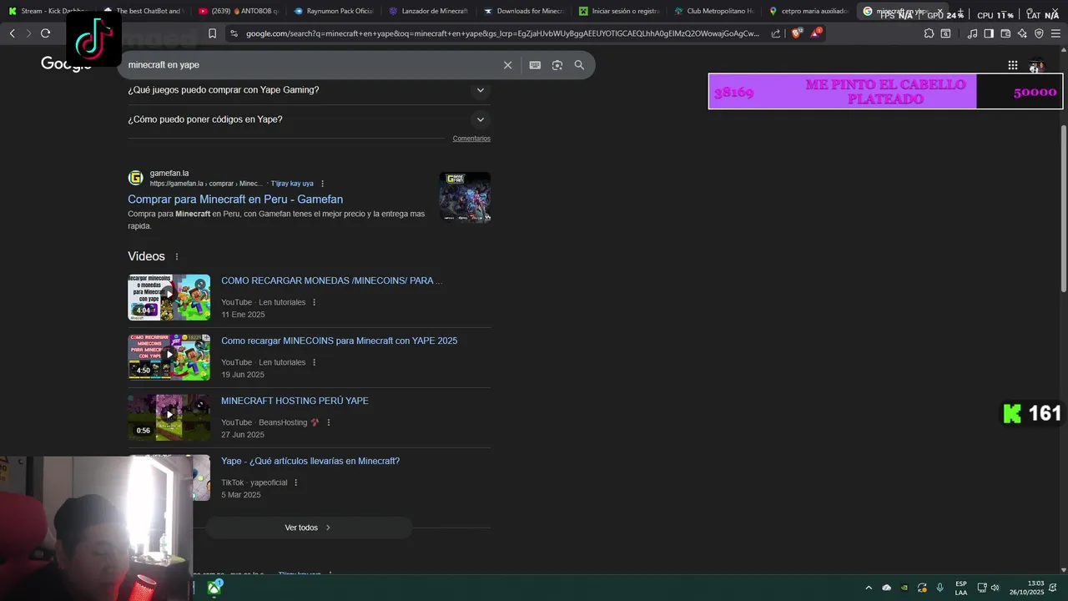Open the extensions puzzle icon
Image resolution: width=1068 pixels, height=601 pixels.
(x=929, y=33)
